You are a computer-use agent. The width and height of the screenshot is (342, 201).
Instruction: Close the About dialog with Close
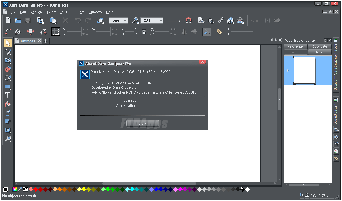143,123
